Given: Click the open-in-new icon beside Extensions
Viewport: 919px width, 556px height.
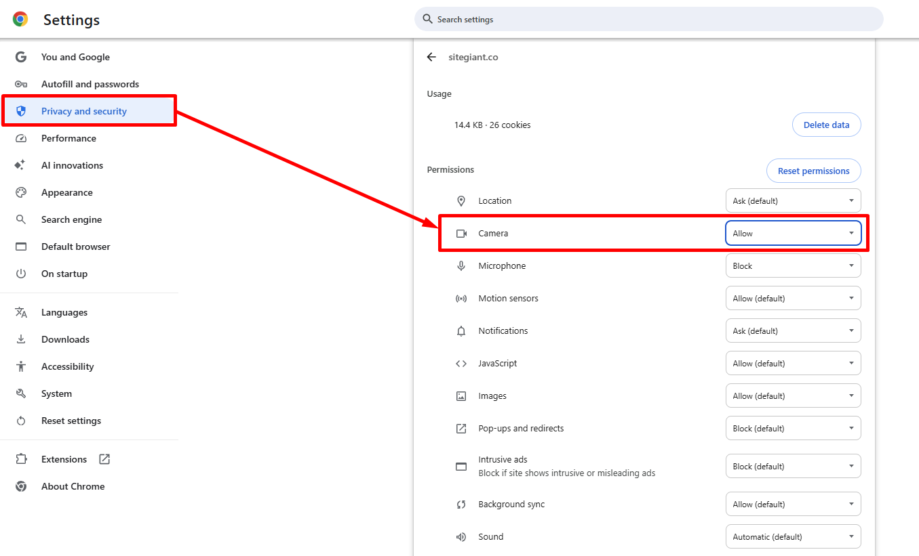Looking at the screenshot, I should pos(104,459).
